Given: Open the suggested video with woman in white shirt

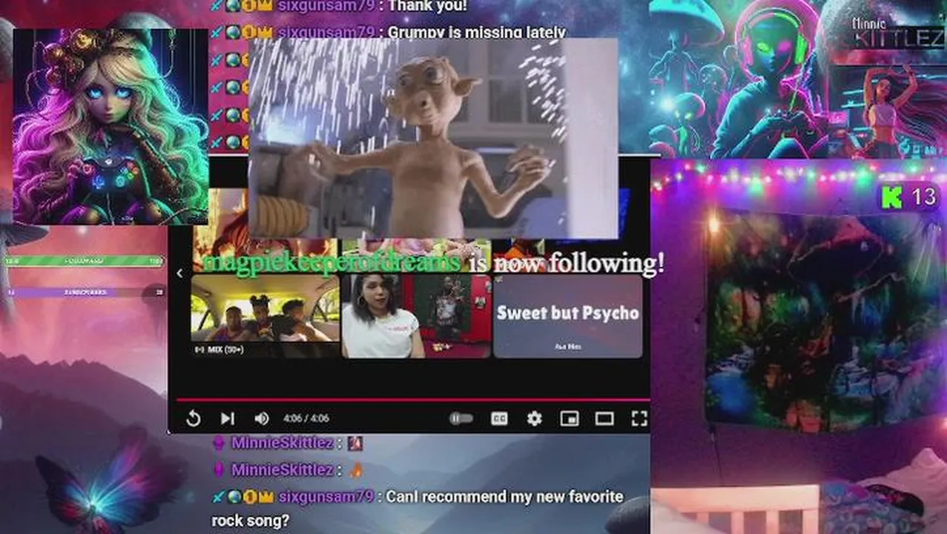Looking at the screenshot, I should 416,317.
